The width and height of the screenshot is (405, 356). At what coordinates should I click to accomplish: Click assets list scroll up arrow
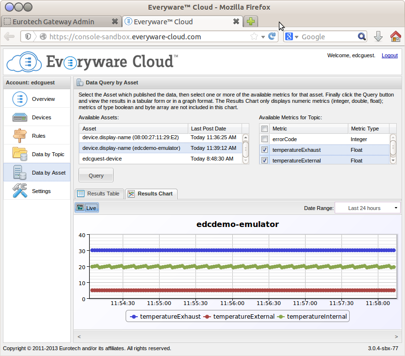(x=245, y=137)
